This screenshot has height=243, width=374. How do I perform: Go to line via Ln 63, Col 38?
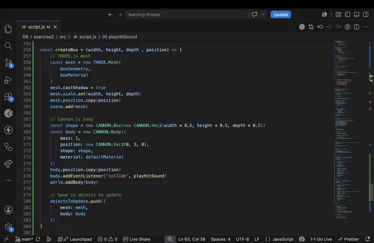[192, 239]
